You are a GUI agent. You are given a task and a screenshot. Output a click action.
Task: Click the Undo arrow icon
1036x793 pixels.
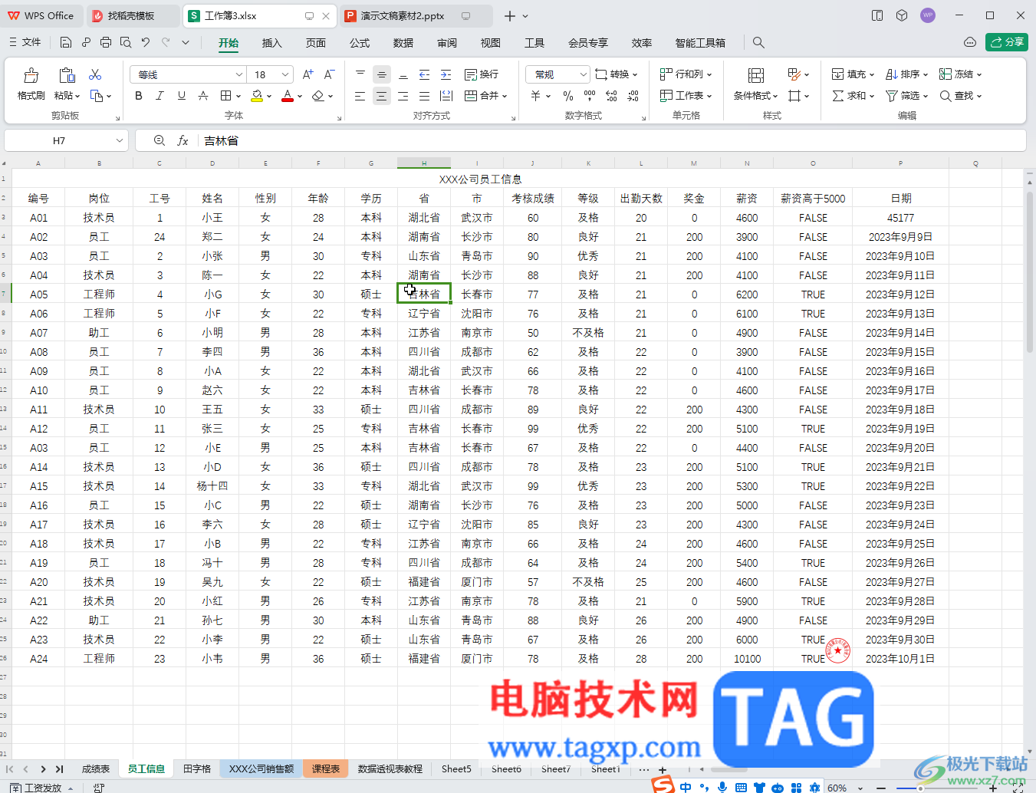click(x=146, y=43)
